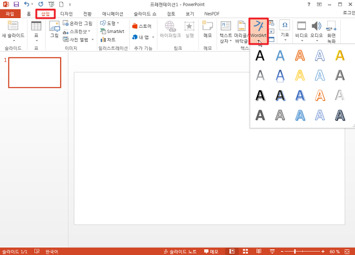The height and width of the screenshot is (255, 355).
Task: Click the 60 % zoom level
Action: click(x=334, y=252)
